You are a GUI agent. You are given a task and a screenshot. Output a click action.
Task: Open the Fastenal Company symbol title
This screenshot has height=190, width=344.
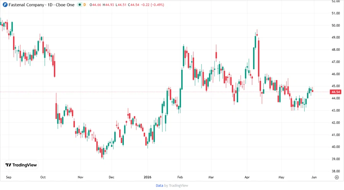(x=41, y=5)
